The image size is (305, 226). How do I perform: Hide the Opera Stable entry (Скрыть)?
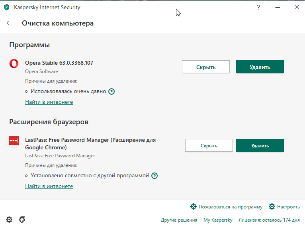click(x=206, y=67)
